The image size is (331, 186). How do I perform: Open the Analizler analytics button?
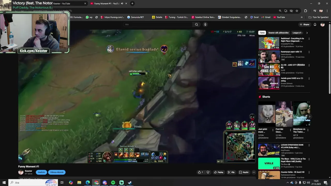[x=41, y=172]
